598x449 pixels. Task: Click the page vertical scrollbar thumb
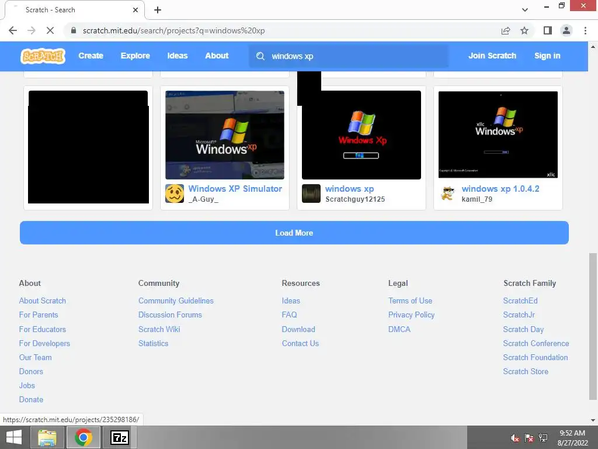coord(593,326)
